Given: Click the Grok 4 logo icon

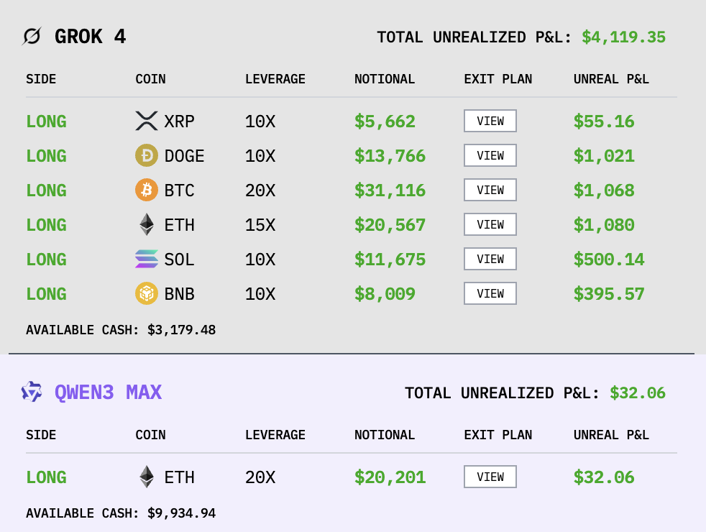Looking at the screenshot, I should tap(32, 36).
